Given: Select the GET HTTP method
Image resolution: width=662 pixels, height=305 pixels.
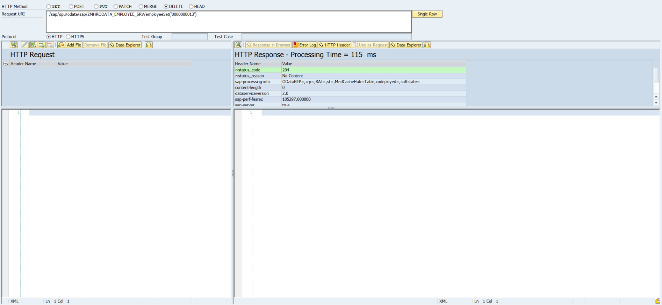Looking at the screenshot, I should click(x=49, y=7).
